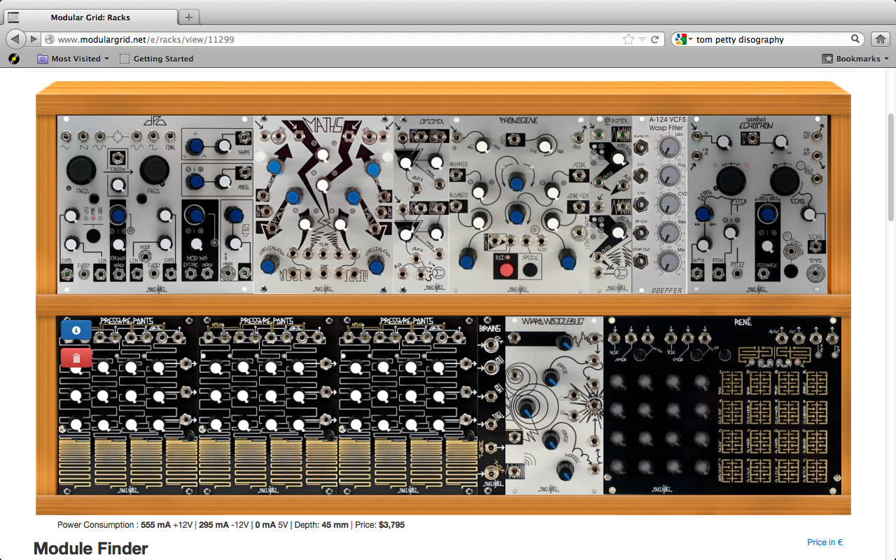896x560 pixels.
Task: Click the vinyl record bookmark icon
Action: (14, 59)
